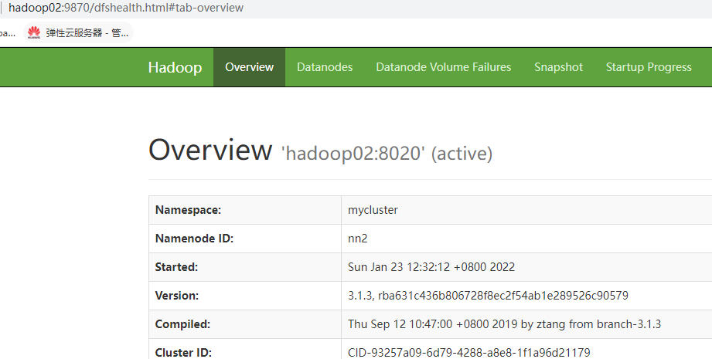Select the nn2 namenode ID value
This screenshot has height=359, width=712.
[357, 239]
